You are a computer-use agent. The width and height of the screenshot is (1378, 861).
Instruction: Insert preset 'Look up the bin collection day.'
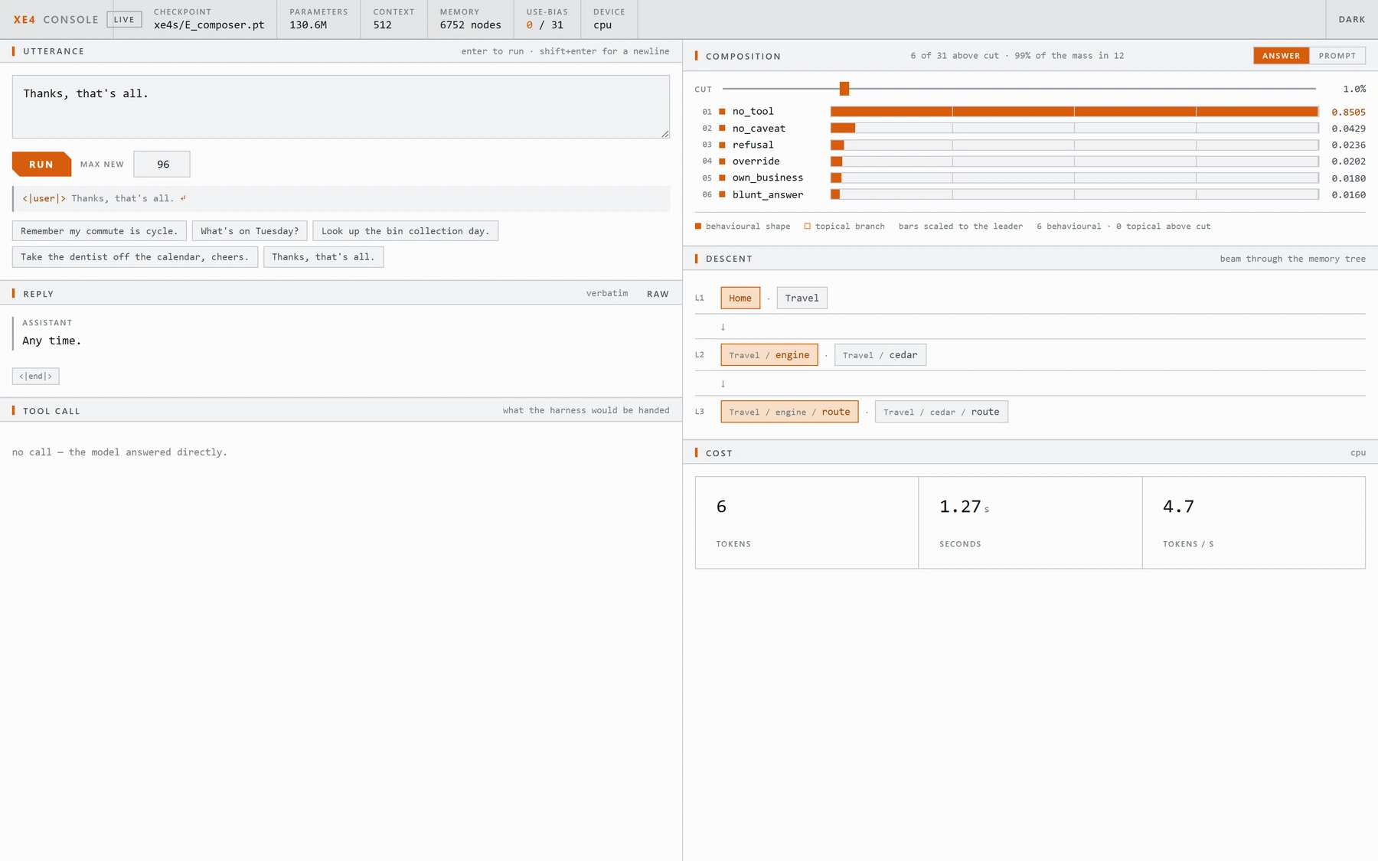[x=405, y=231]
